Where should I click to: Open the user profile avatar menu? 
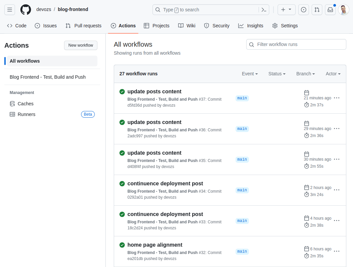[x=344, y=10]
